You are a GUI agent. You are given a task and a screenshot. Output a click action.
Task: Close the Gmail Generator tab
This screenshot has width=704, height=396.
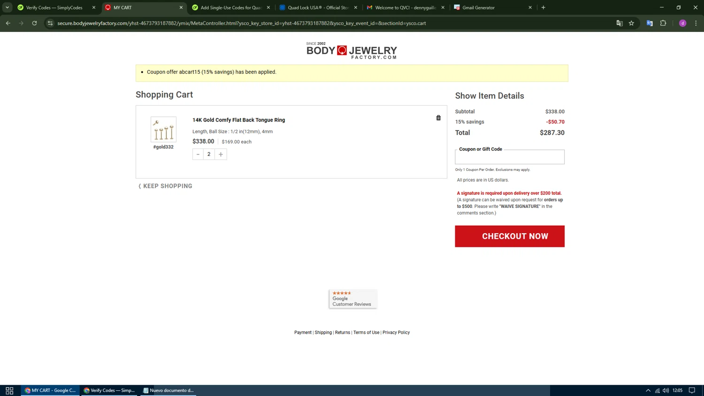[530, 8]
